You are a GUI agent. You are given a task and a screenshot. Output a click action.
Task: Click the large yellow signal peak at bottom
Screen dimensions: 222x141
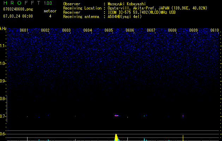pos(116,137)
